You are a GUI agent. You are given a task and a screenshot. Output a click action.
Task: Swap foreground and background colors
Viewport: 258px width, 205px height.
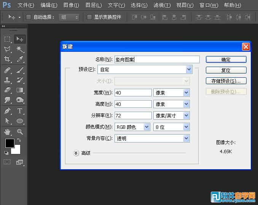click(19, 140)
